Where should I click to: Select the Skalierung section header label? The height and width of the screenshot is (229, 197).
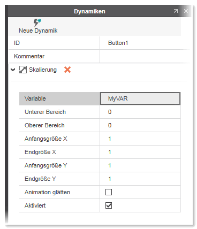[43, 70]
